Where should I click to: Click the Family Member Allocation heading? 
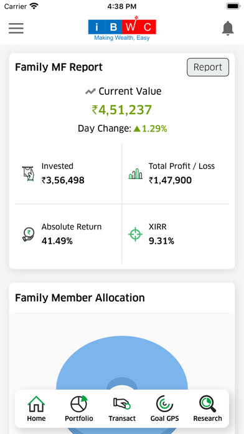pyautogui.click(x=80, y=298)
